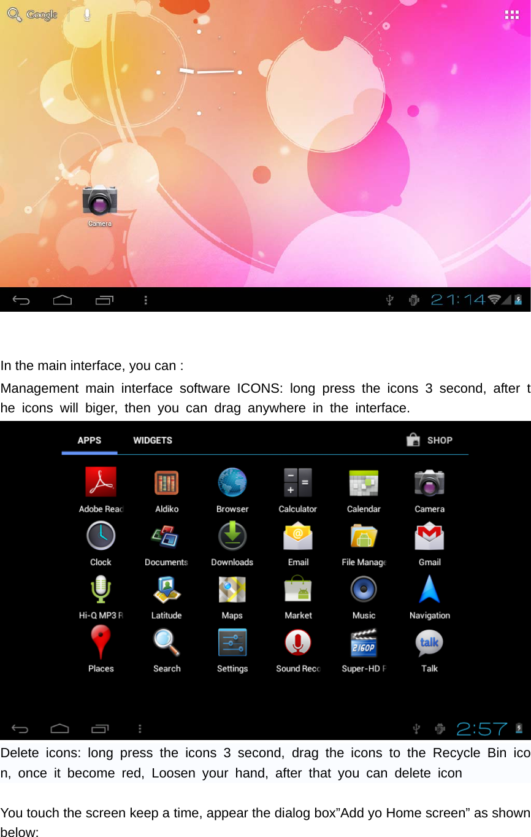Open the Super-HD Player
Viewport: 531px width, 837px height.
point(364,642)
